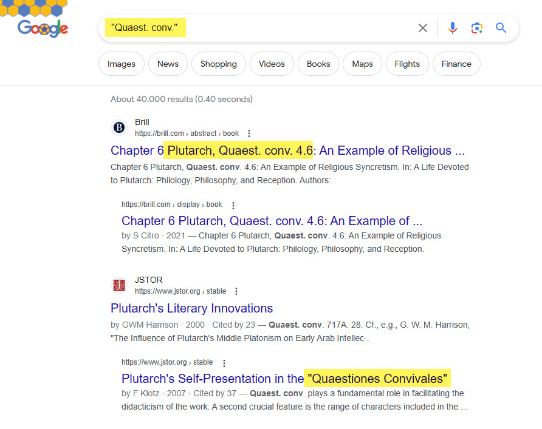This screenshot has width=542, height=429.
Task: Switch to the Maps filter
Action: pyautogui.click(x=362, y=64)
